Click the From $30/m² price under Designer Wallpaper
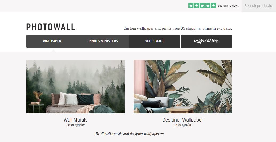Screen dimensions: 276x142 (x=183, y=125)
